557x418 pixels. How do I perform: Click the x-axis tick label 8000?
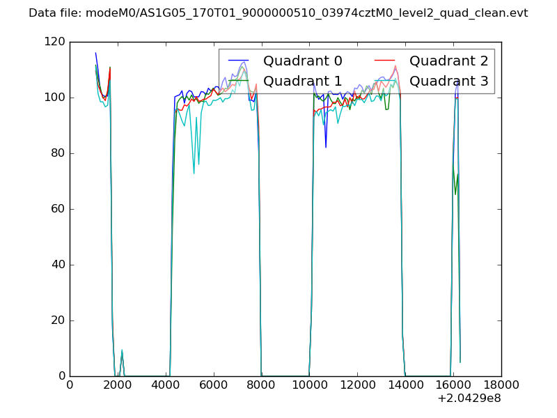[262, 385]
